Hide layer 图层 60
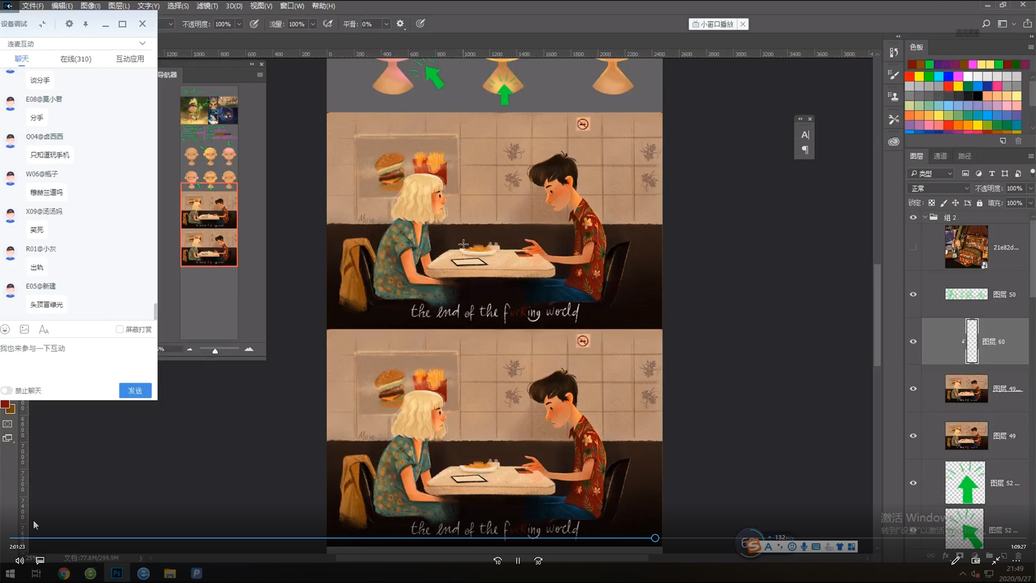The height and width of the screenshot is (583, 1036). [x=913, y=341]
